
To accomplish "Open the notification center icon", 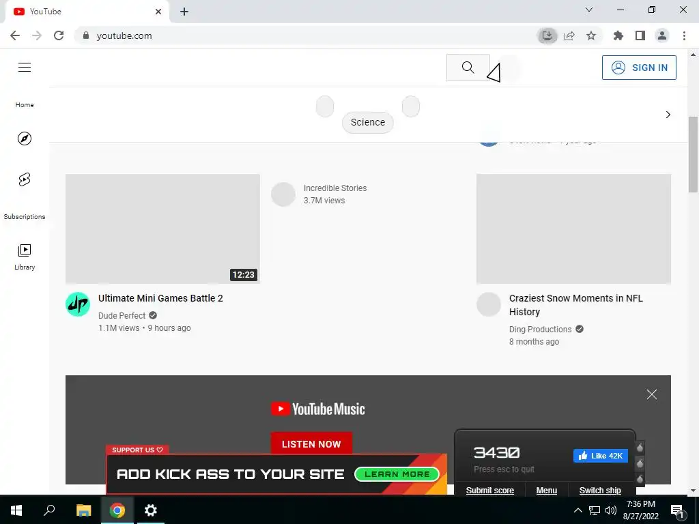I will pos(678,510).
